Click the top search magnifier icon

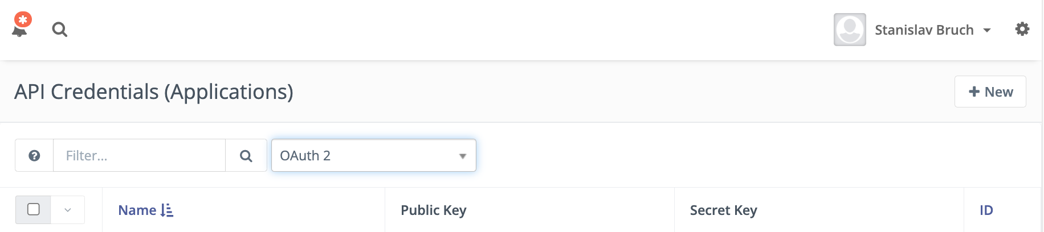point(59,30)
